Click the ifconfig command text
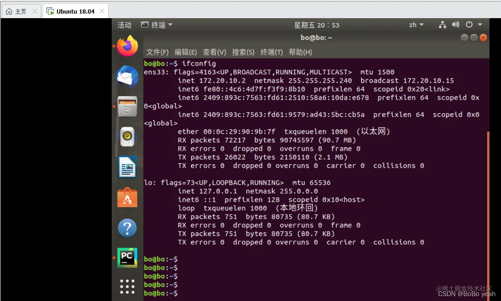This screenshot has height=301, width=501. pos(199,64)
